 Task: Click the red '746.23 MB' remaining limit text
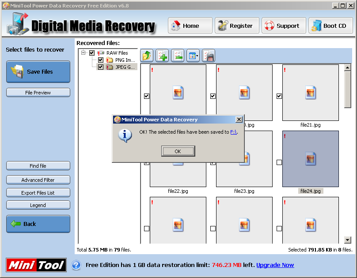pos(226,265)
